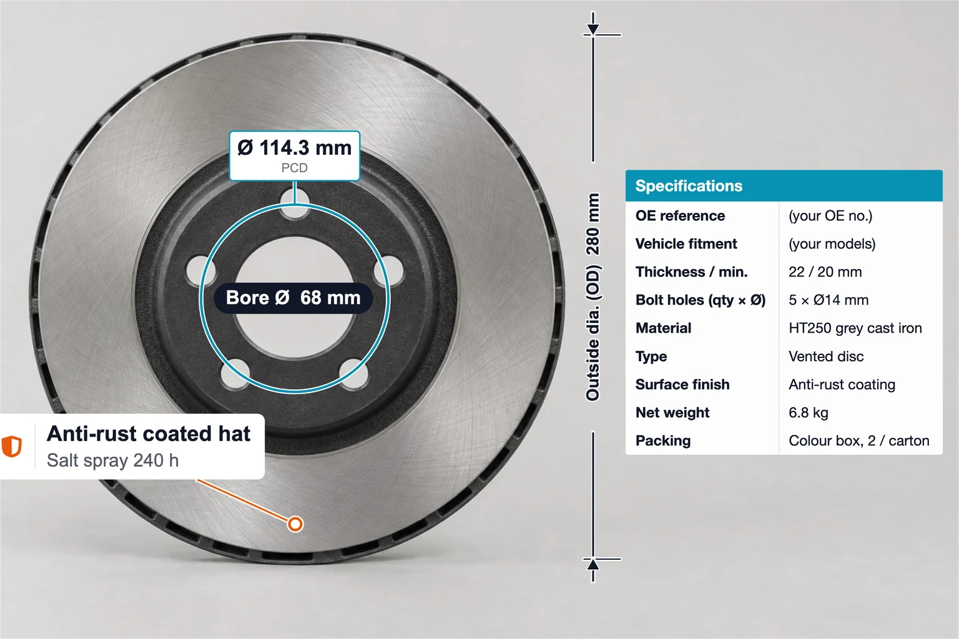Click the top arrow of the OD dimension line
The image size is (959, 639).
(593, 29)
